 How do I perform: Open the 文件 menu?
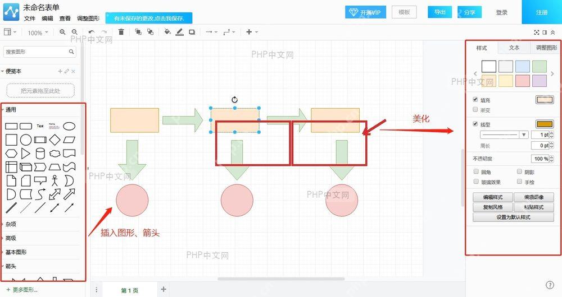pos(30,18)
